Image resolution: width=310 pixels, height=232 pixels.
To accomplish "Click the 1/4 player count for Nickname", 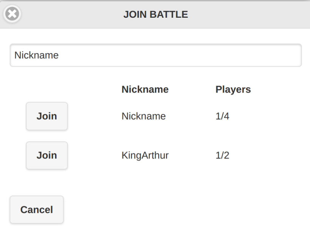I will pos(223,116).
